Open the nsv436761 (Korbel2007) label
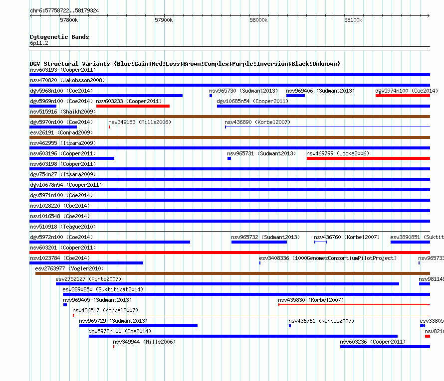444x381 pixels. pos(321,321)
